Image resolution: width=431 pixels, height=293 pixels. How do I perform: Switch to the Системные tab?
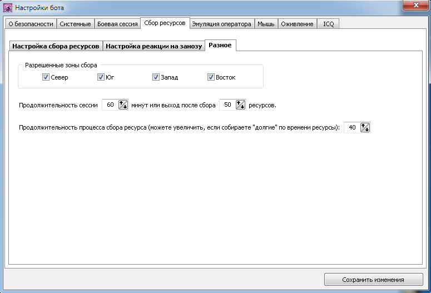(75, 24)
